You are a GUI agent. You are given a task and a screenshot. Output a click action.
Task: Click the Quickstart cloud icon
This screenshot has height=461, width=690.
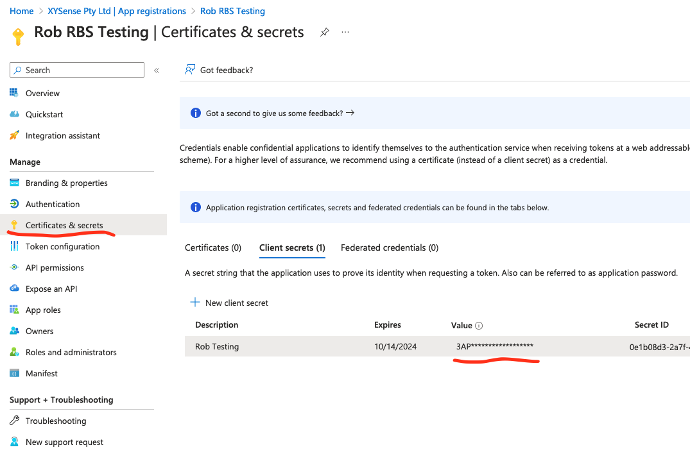[x=14, y=114]
